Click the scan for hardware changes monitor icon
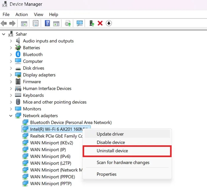The image size is (207, 187). (80, 23)
